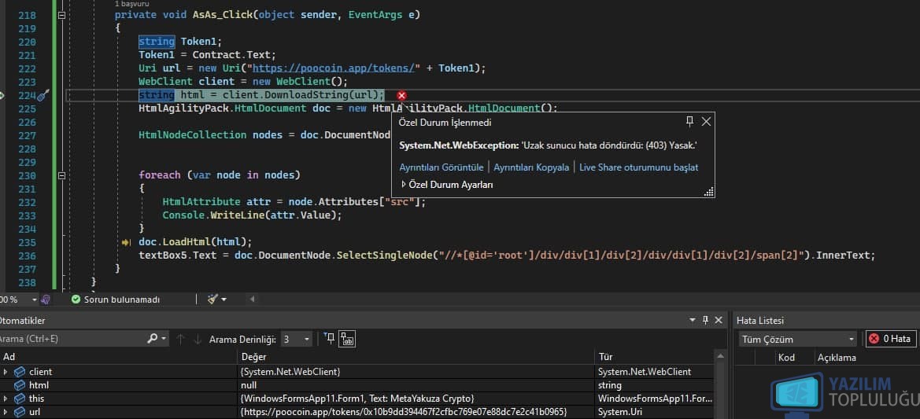This screenshot has height=419, width=920.
Task: Click the screwdriver quick actions icon on line 224
Action: tap(44, 95)
